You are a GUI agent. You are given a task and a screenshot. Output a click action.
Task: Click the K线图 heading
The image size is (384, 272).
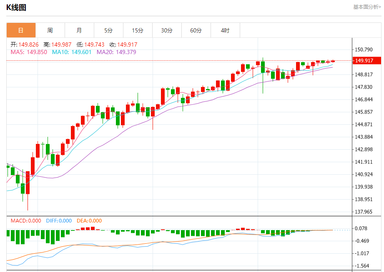click(x=16, y=7)
